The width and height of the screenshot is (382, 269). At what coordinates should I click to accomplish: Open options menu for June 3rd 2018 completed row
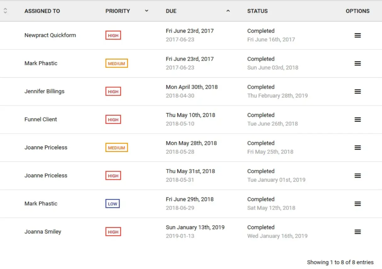pos(357,63)
